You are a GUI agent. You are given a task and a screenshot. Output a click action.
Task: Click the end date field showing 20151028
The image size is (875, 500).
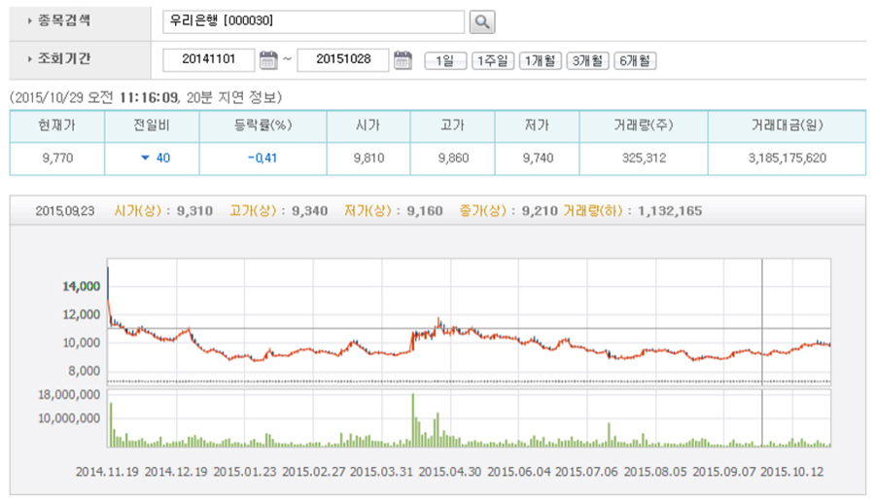(x=342, y=60)
